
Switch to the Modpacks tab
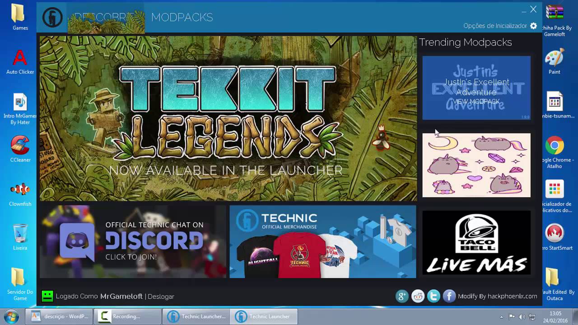[182, 18]
